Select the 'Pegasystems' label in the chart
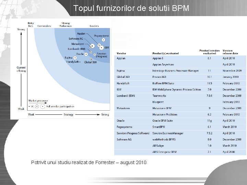The height and width of the screenshot is (185, 247). [102, 36]
